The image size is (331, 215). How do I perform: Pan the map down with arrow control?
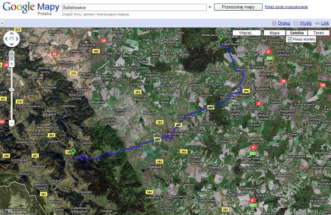coord(12,44)
